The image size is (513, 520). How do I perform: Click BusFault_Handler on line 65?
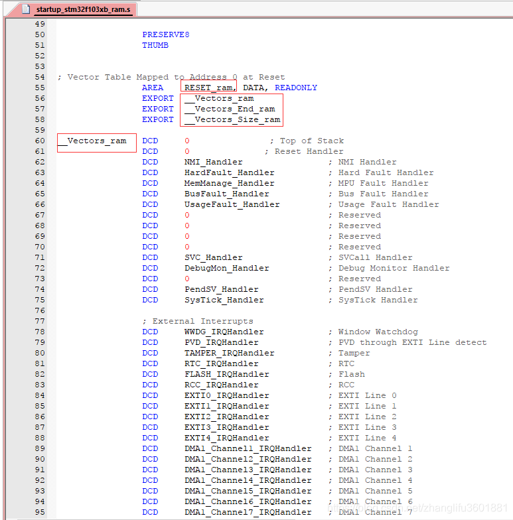click(x=227, y=194)
